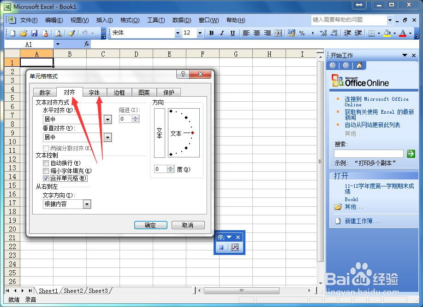Apply Percent style from the toolbar
This screenshot has height=307, width=423.
302,33
